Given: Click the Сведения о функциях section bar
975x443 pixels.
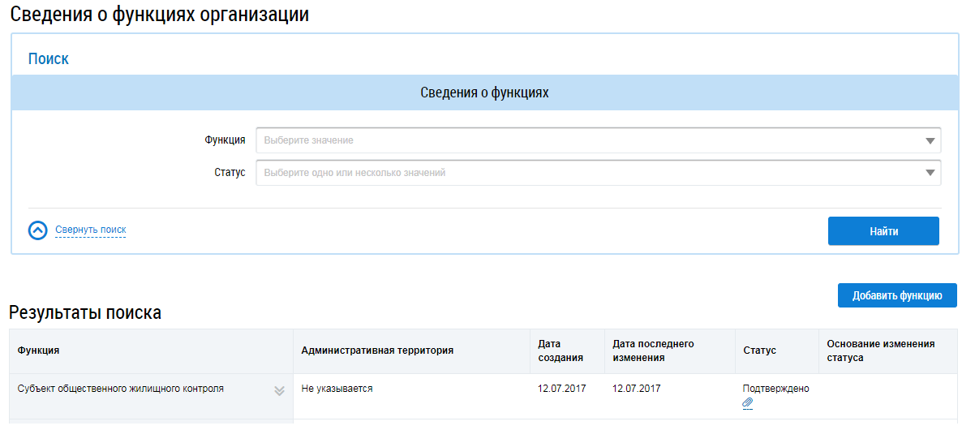Looking at the screenshot, I should pos(484,93).
